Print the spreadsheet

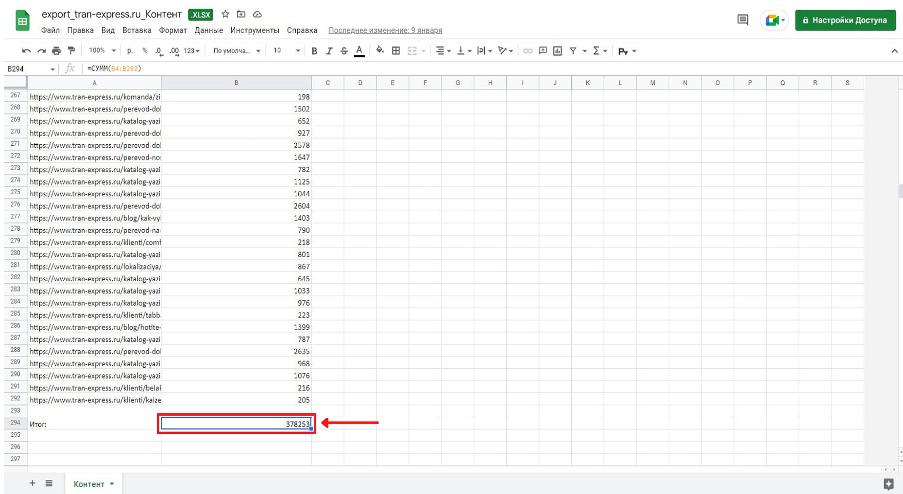click(x=56, y=51)
